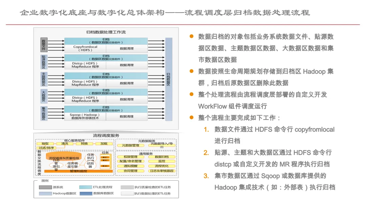Viewport: 366px width, 205px height.
Task: Click the gray 源系统 legend swatch
Action: pyautogui.click(x=45, y=187)
